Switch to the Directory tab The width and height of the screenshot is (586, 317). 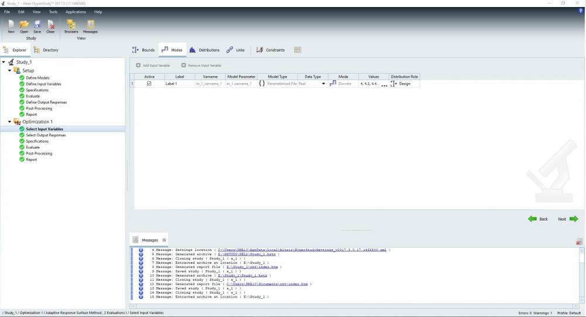(46, 50)
